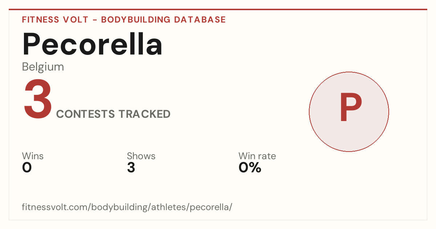Click the Fitness Volt Bodybuilding Database header
The width and height of the screenshot is (436, 229).
(x=124, y=20)
